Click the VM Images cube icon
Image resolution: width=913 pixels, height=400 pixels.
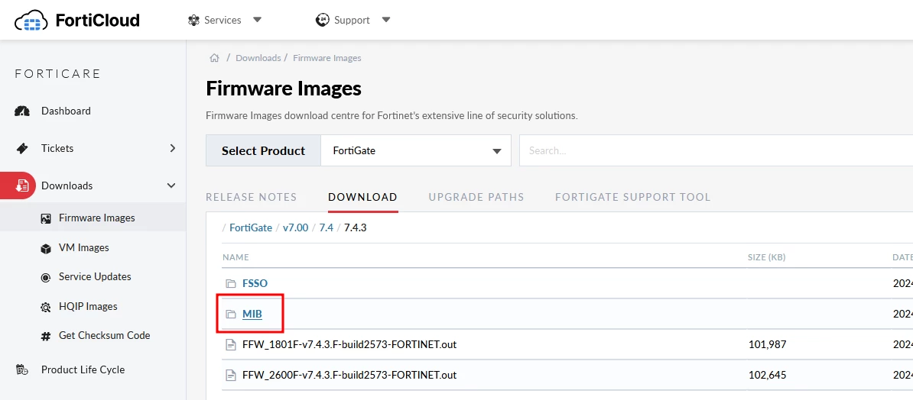(46, 248)
